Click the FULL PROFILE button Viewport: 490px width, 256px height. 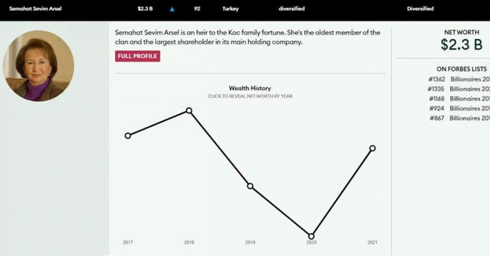click(138, 56)
